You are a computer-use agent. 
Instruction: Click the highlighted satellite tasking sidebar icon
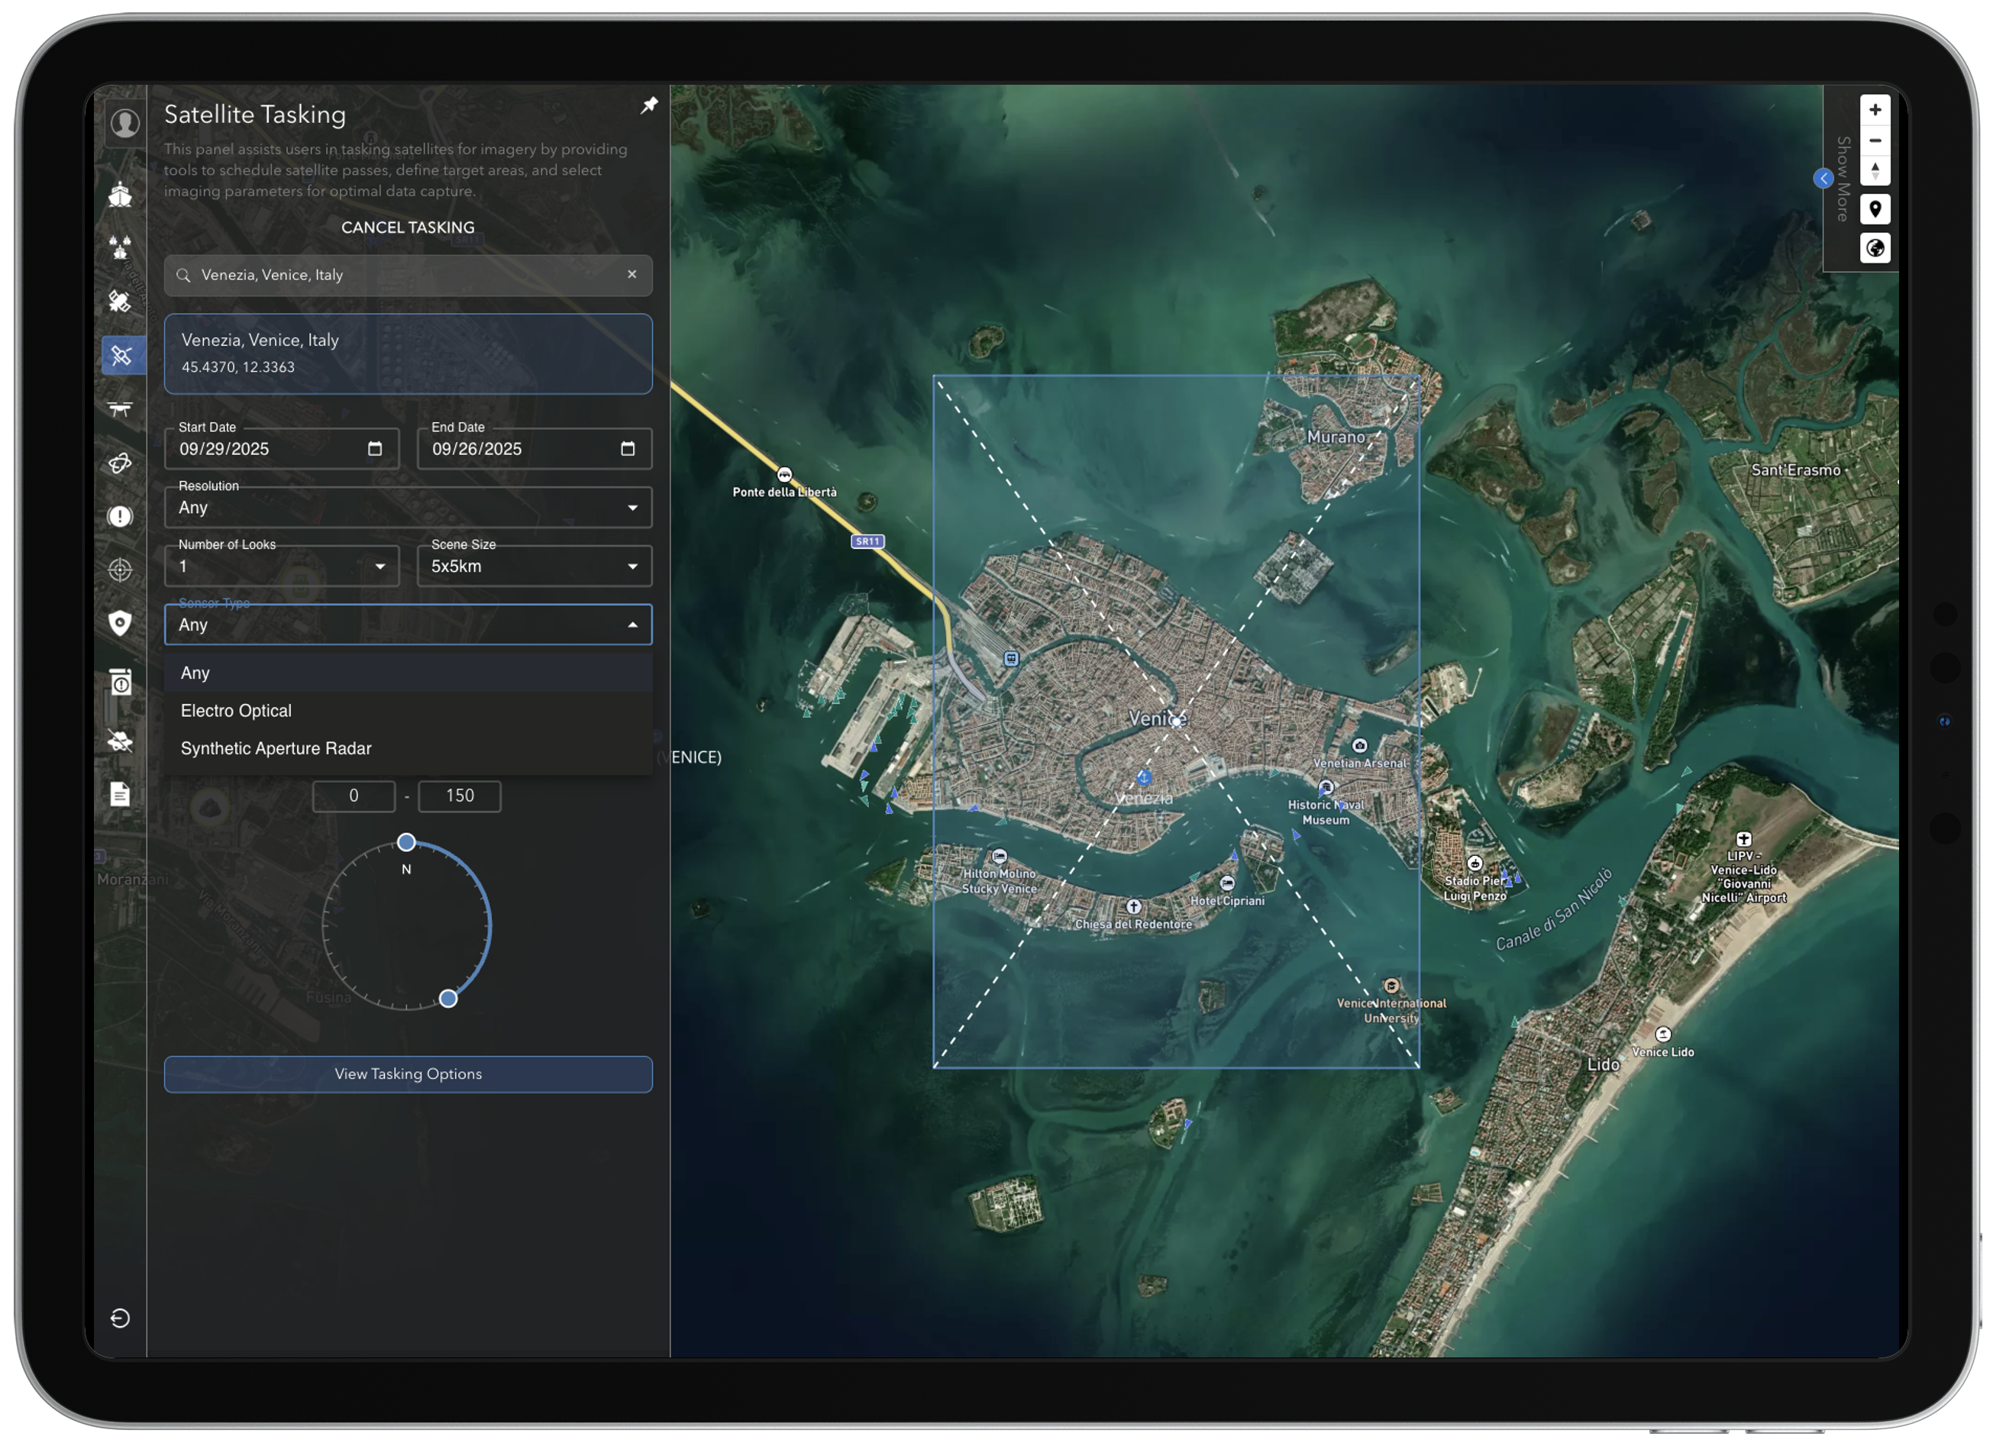(122, 356)
